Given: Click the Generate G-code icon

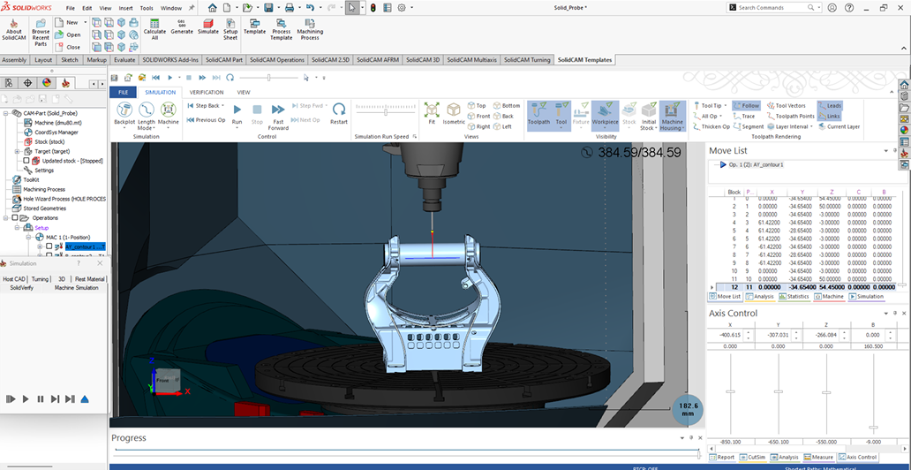Looking at the screenshot, I should click(182, 27).
